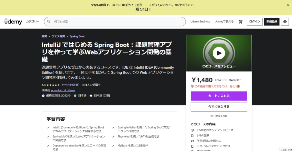Click the ログイン button
Viewport: 292px width, 151px height.
click(255, 22)
